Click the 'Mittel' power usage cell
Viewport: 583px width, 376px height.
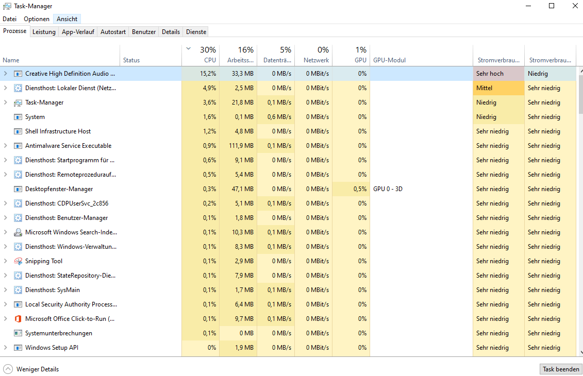pos(498,88)
